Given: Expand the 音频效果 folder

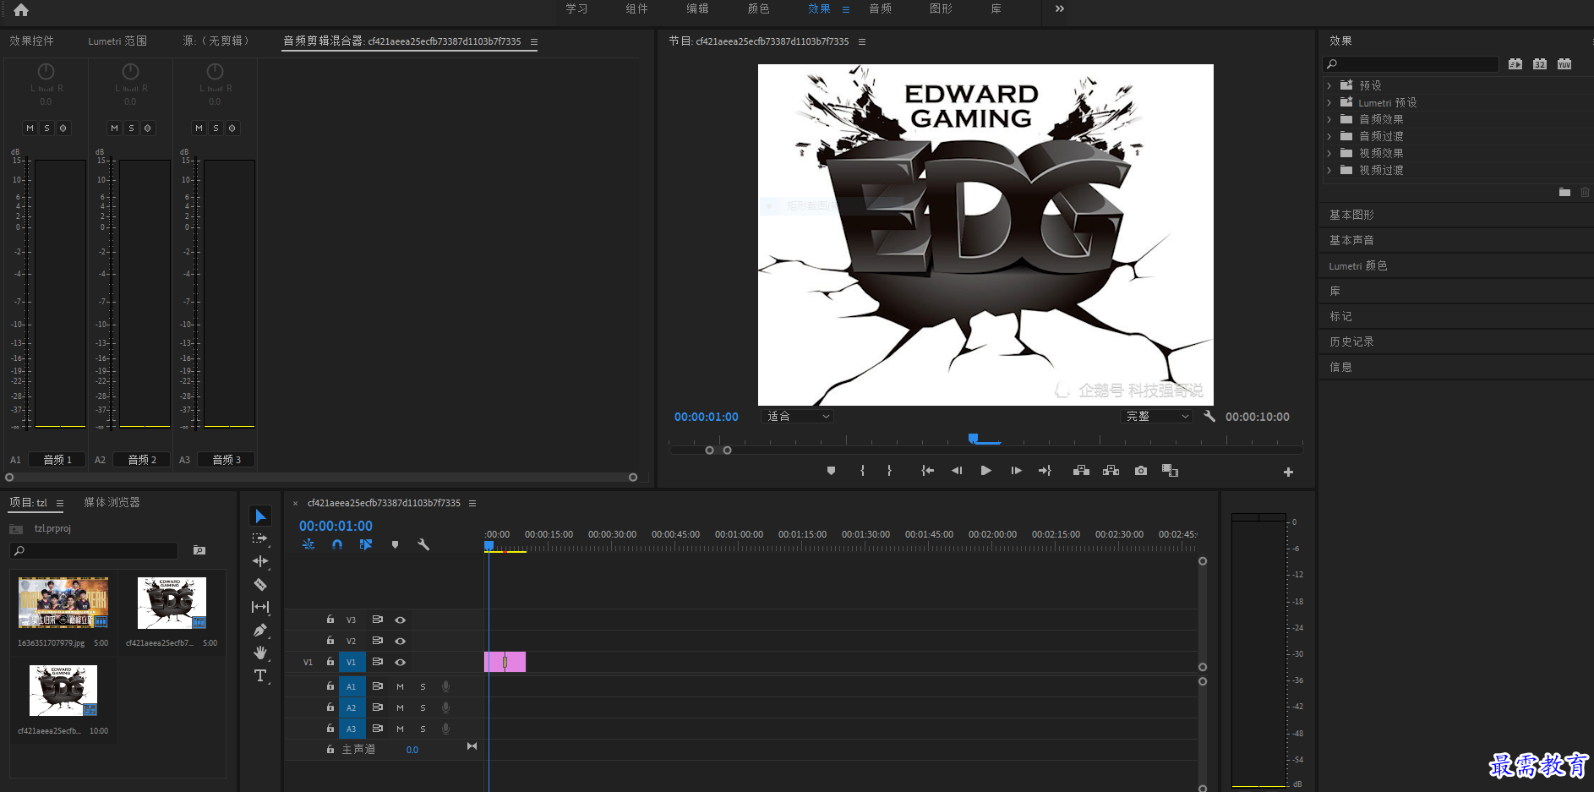Looking at the screenshot, I should coord(1329,119).
